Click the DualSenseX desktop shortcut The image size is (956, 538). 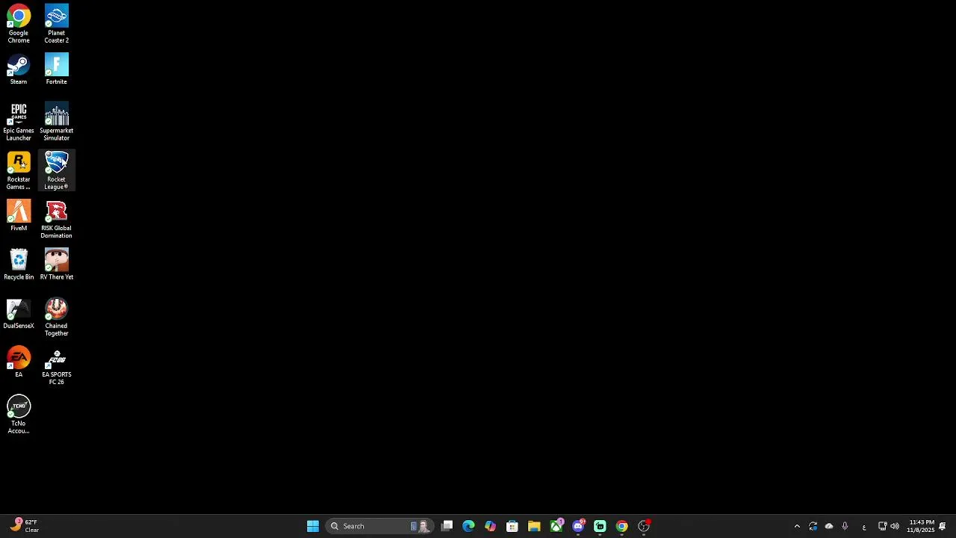coord(19,314)
